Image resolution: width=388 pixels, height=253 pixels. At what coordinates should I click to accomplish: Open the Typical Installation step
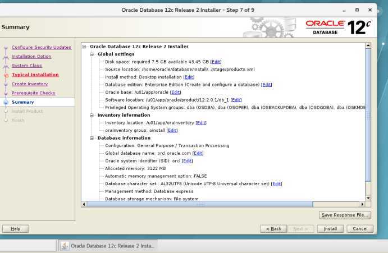click(35, 75)
